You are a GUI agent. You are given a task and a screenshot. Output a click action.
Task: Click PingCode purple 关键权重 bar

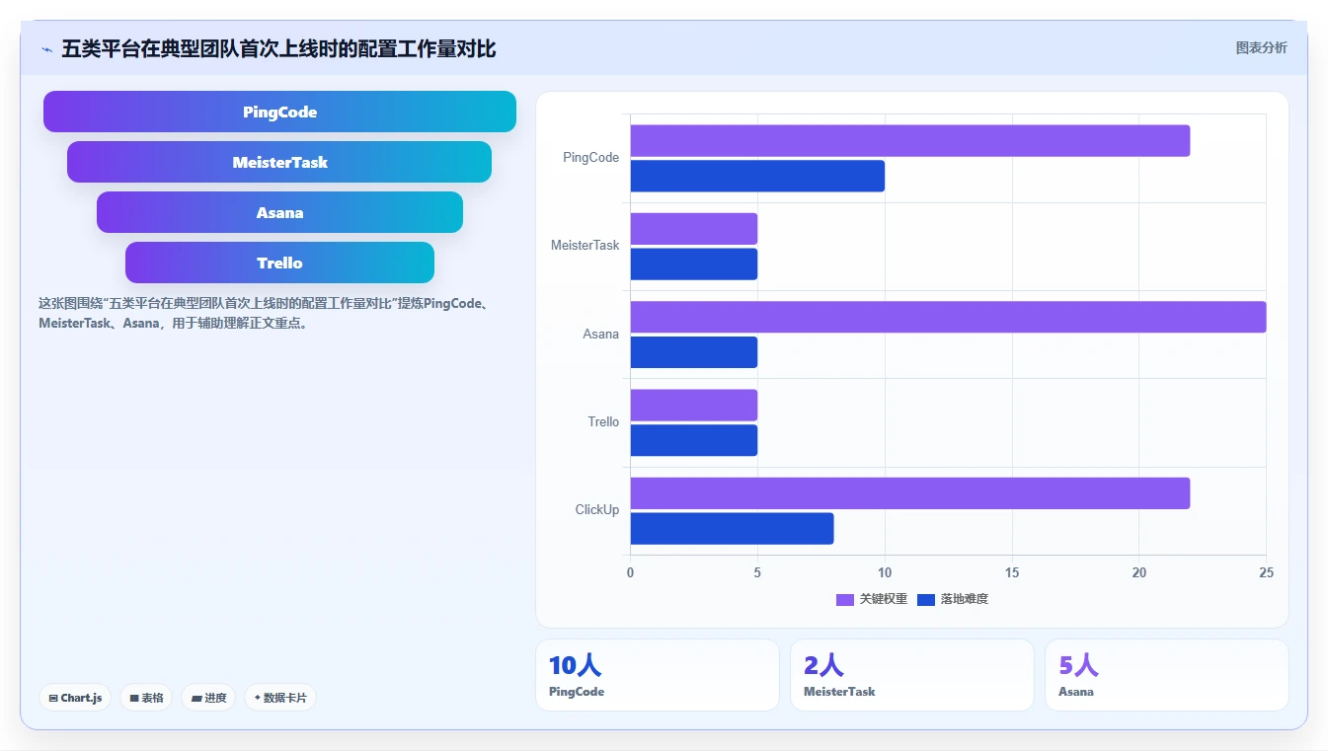910,140
